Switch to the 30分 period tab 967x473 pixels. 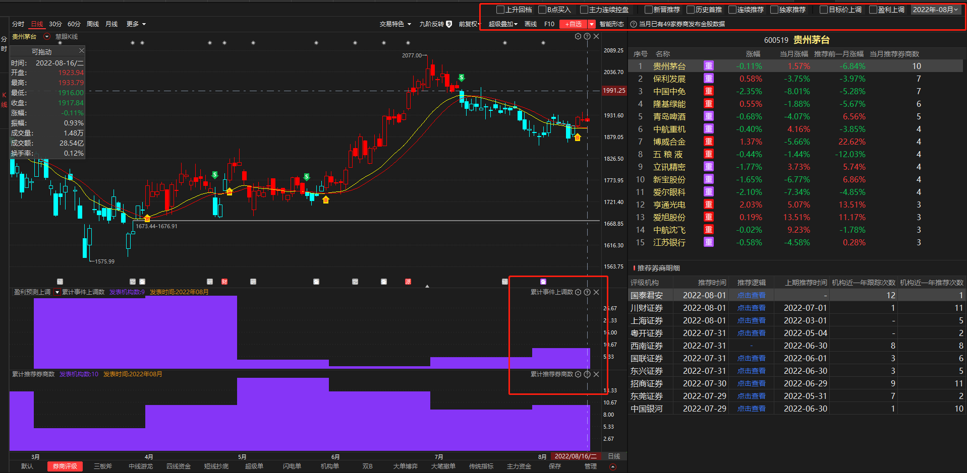click(55, 24)
